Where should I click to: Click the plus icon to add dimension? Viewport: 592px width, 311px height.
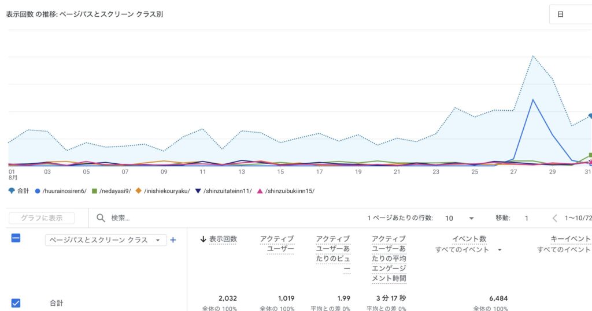pyautogui.click(x=173, y=240)
